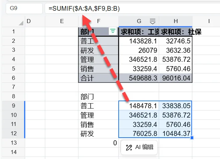The width and height of the screenshot is (220, 159).
Task: Select row 4 header
Action: coord(13,59)
